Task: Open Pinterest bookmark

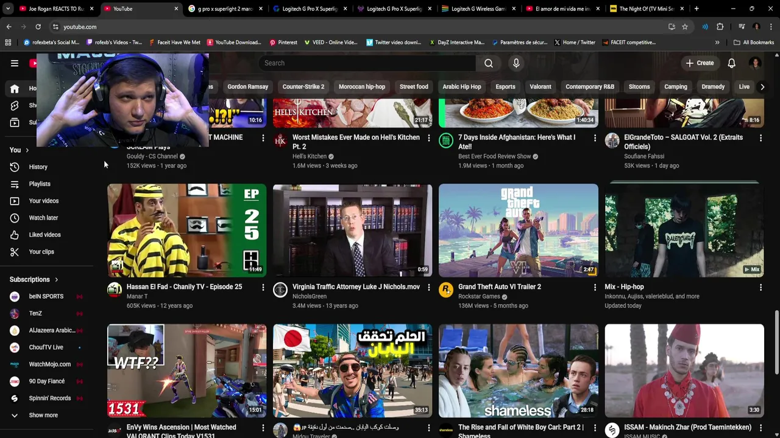Action: pyautogui.click(x=283, y=43)
